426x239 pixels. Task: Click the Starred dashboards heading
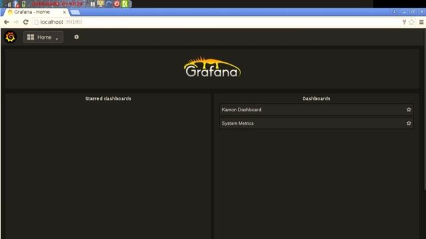pos(108,99)
